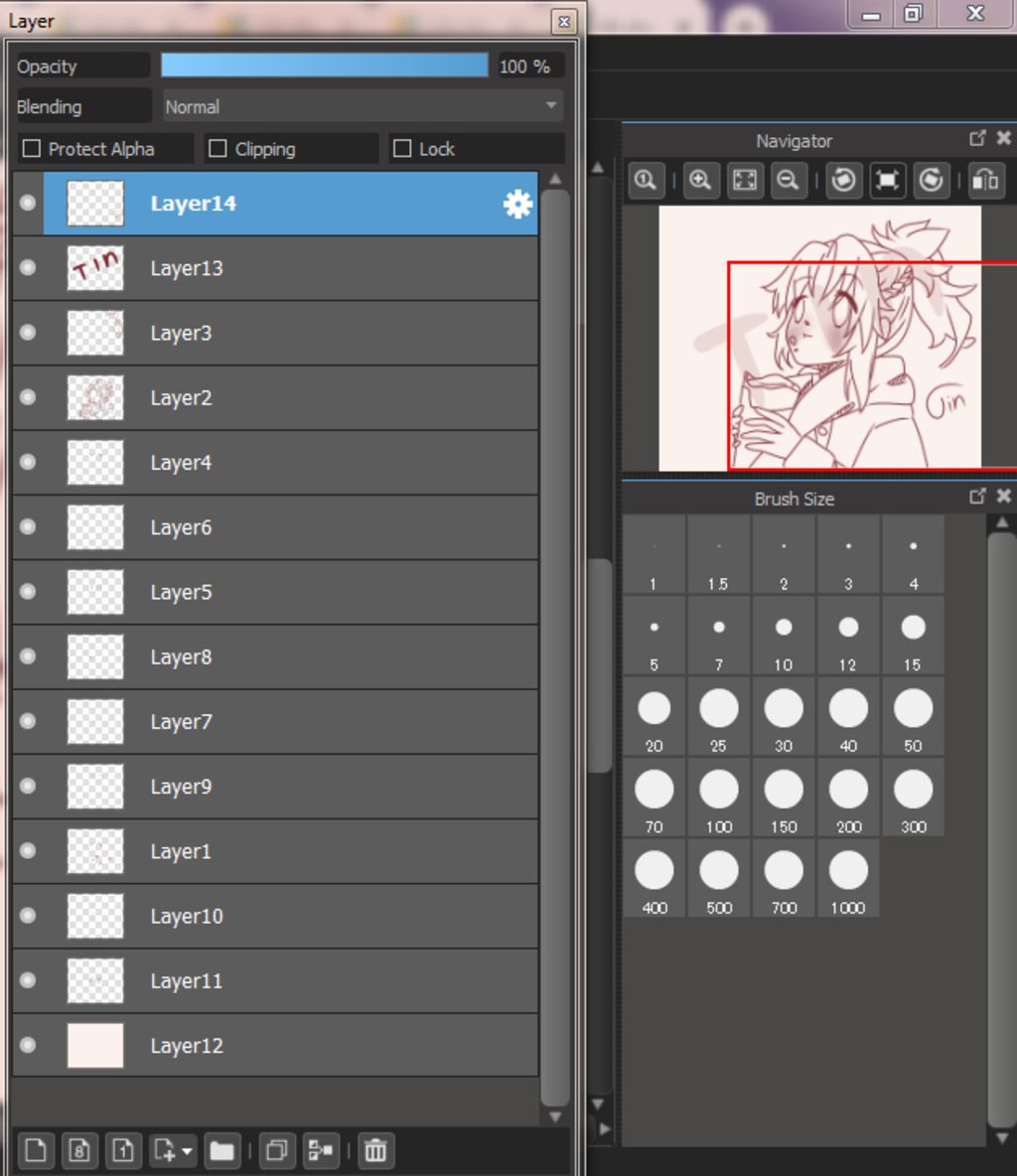Choose brush size 300
Screen dimensions: 1017x1176
tap(913, 798)
